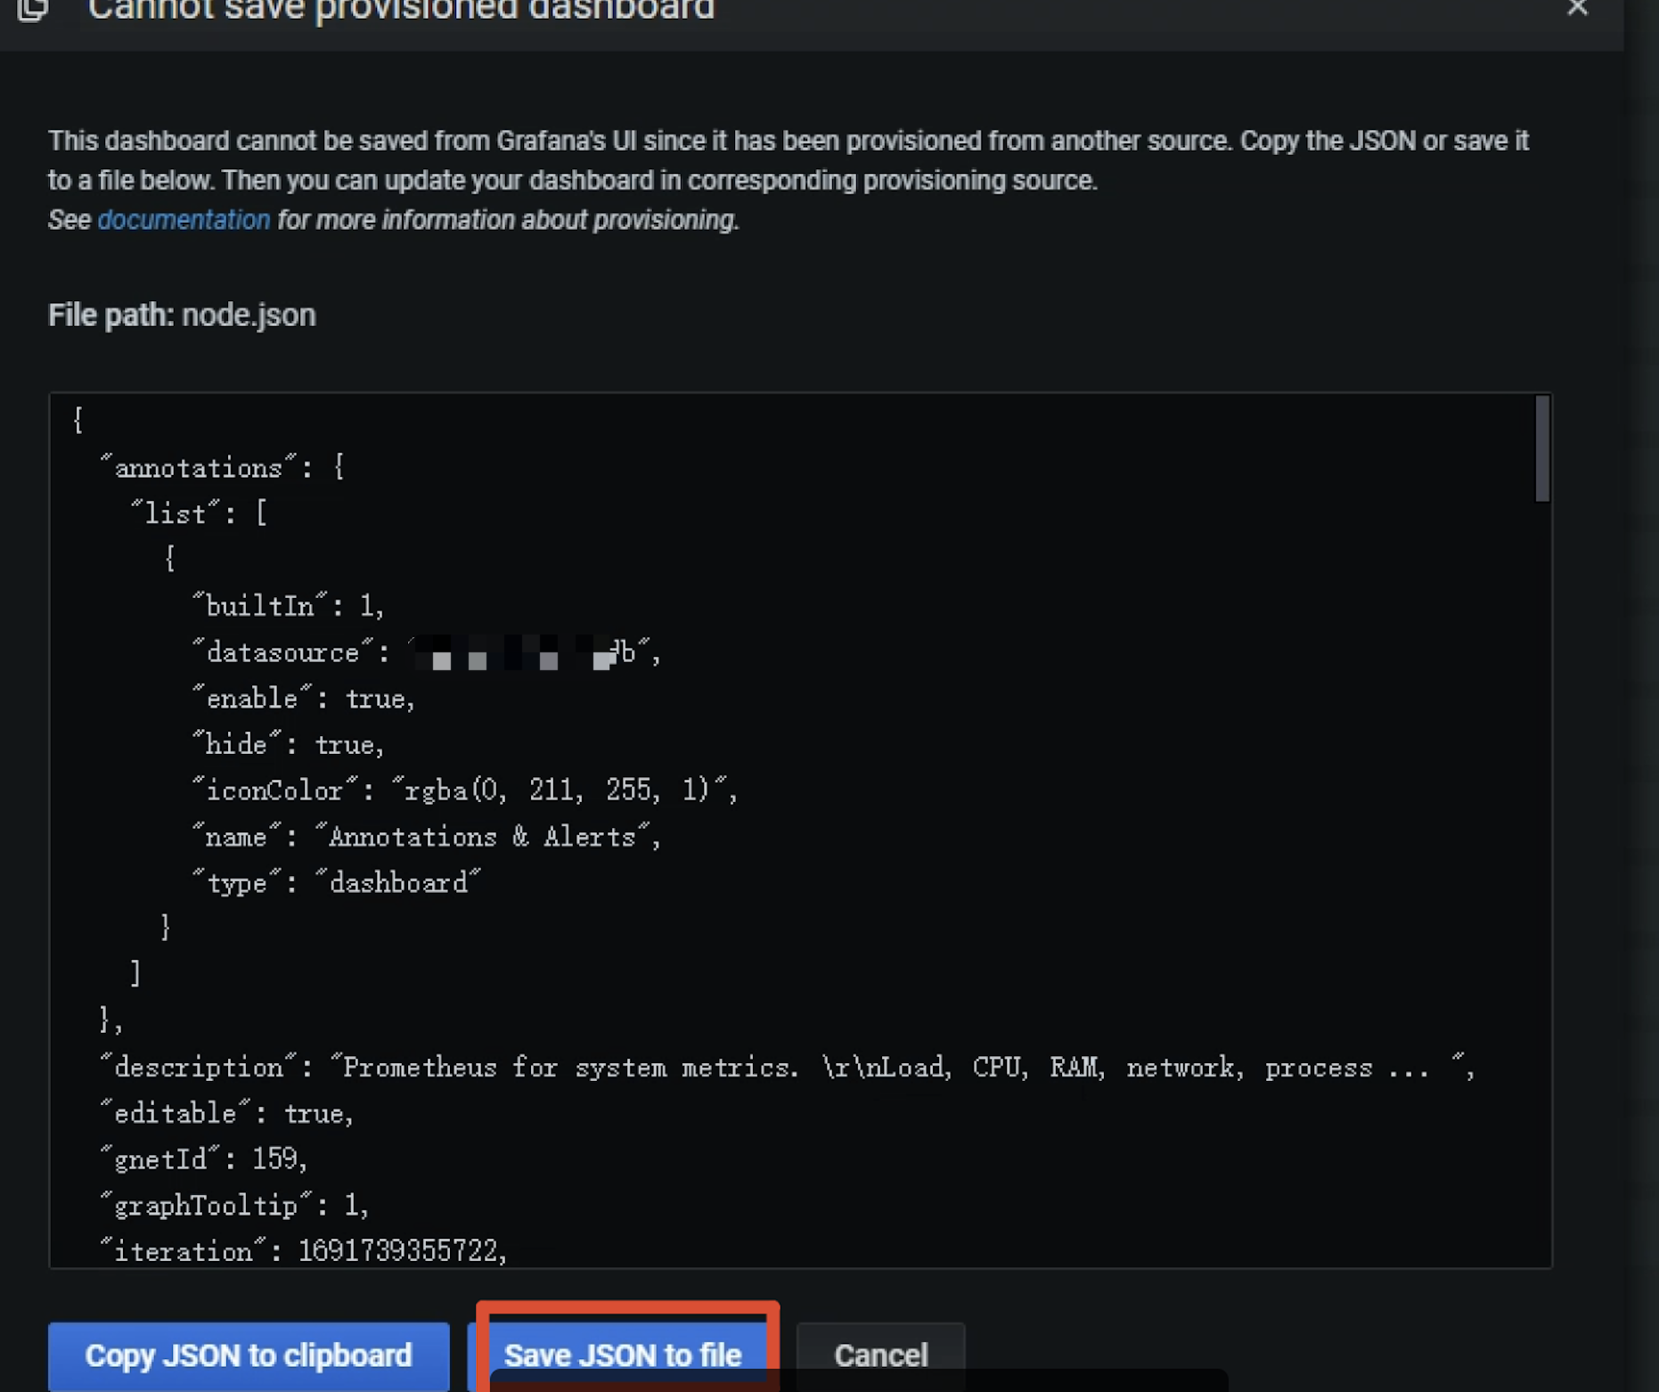Click the "annotations" key line in JSON

[222, 468]
